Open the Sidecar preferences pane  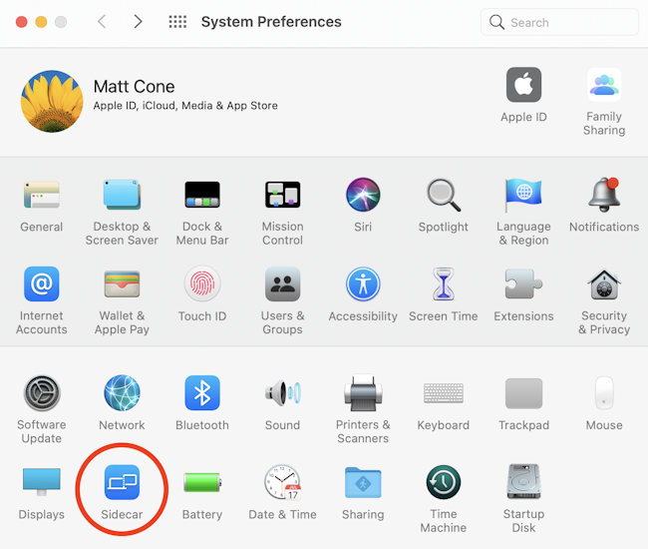click(x=122, y=482)
